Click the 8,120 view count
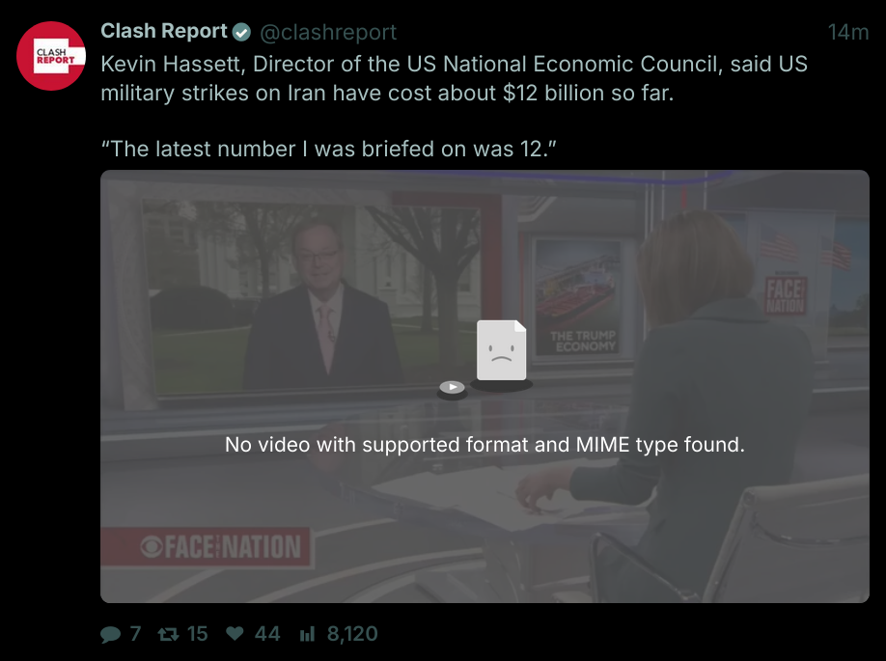 coord(352,634)
